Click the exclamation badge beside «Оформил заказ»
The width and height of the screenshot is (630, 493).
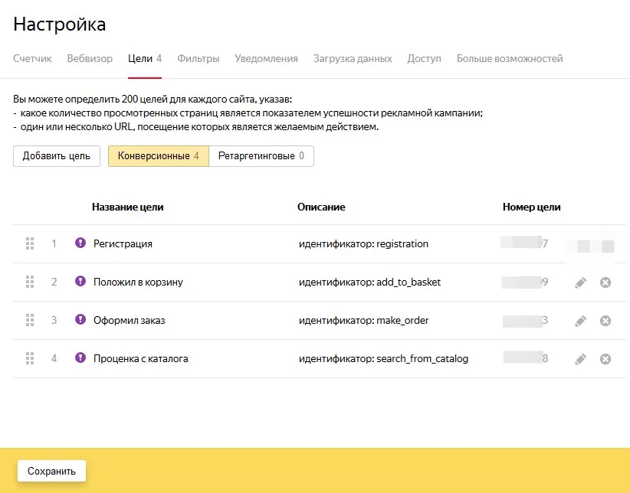[80, 320]
